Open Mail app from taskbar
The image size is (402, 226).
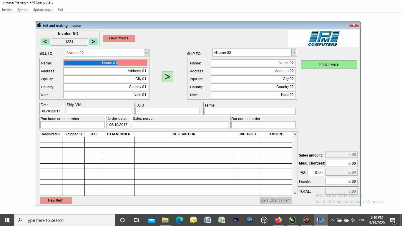tap(151, 220)
